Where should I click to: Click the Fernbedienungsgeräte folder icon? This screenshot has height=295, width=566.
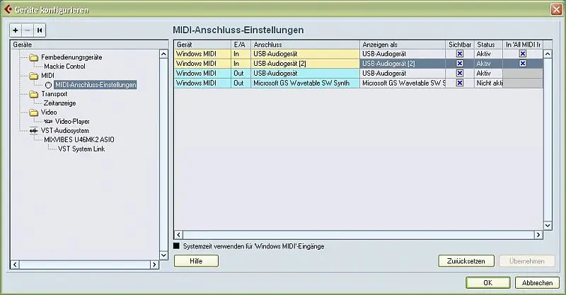tap(33, 57)
